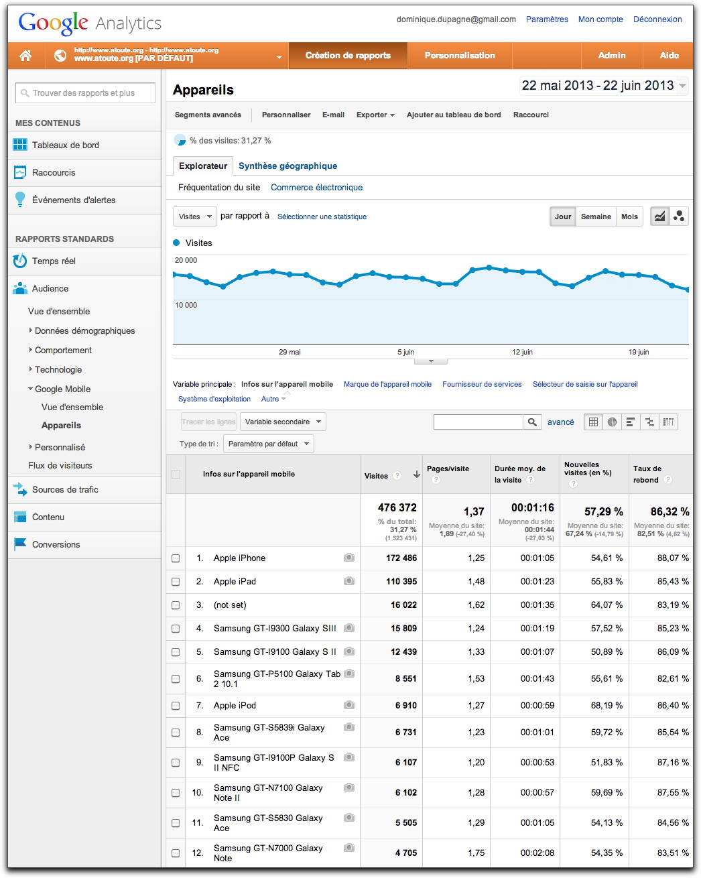Check the Apple iPhone row checkbox

(176, 558)
